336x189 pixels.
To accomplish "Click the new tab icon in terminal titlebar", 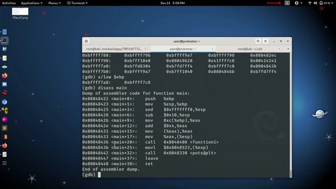I will point(86,41).
